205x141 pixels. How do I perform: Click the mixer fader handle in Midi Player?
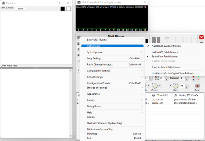click(x=167, y=38)
